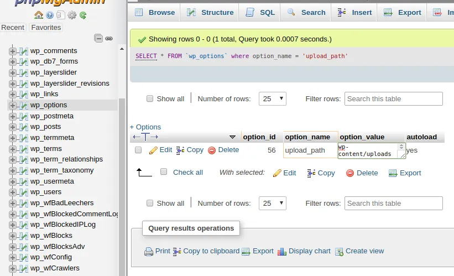Image resolution: width=454 pixels, height=276 pixels.
Task: Tick the top Show all checkbox
Action: [150, 98]
